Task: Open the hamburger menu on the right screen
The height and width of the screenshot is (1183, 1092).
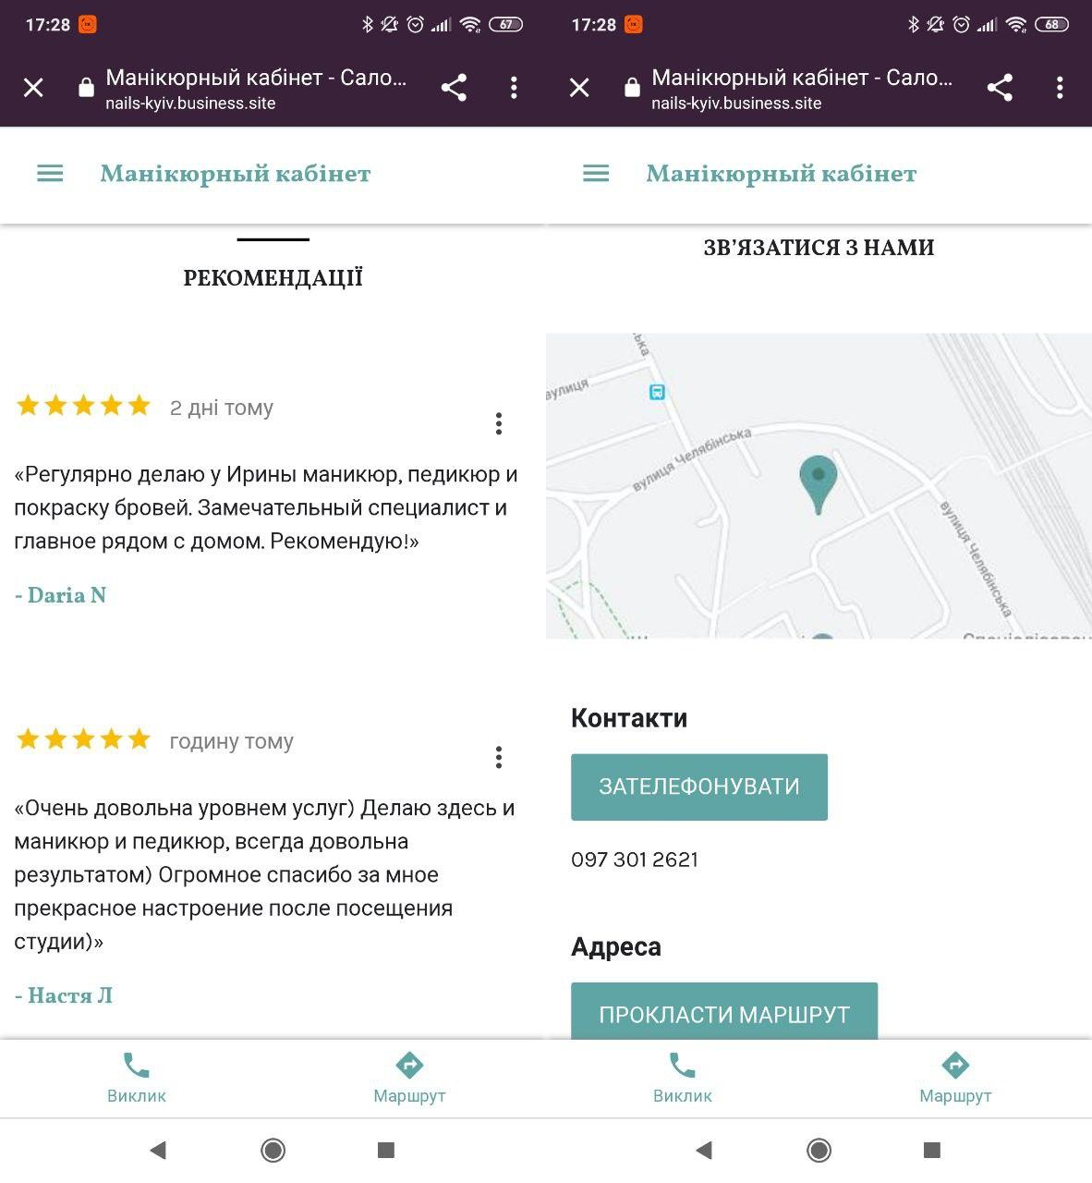Action: [x=596, y=174]
